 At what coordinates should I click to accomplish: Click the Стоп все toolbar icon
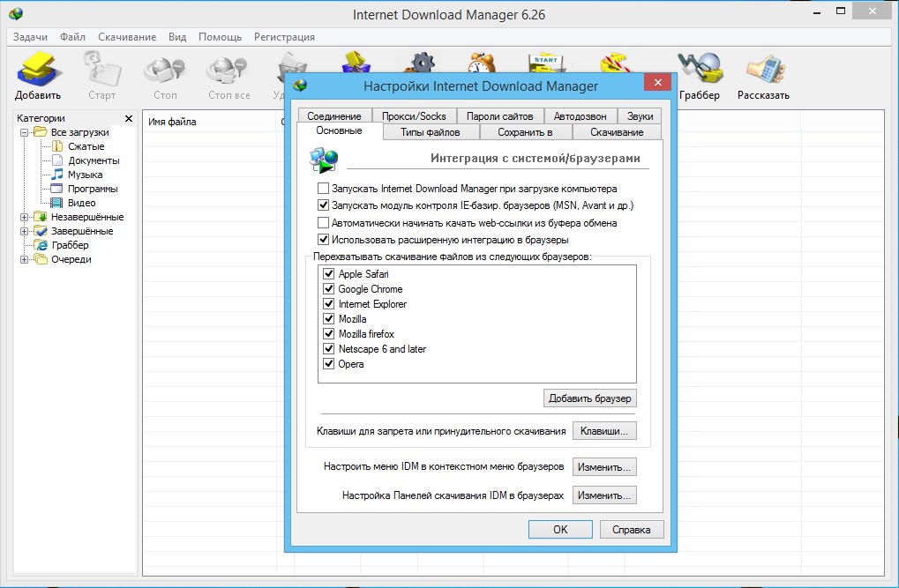point(228,75)
